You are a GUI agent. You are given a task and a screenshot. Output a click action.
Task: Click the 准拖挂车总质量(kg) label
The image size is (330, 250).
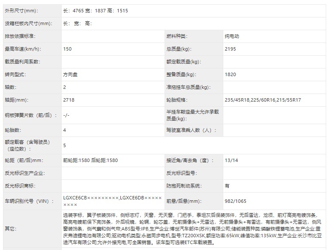[188, 87]
